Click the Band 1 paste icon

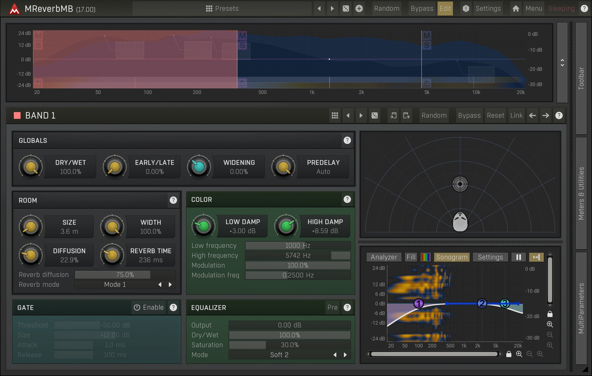[406, 115]
